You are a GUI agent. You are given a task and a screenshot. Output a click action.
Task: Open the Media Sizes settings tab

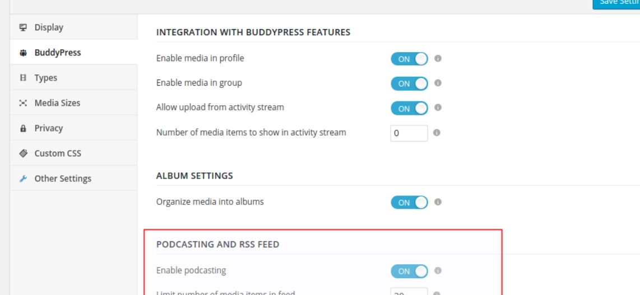[x=57, y=103]
